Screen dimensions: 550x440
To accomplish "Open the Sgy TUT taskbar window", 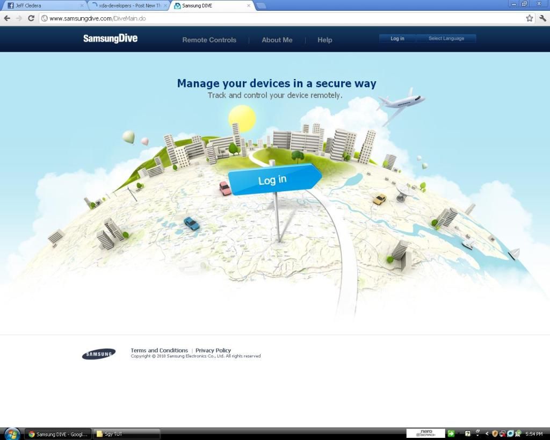I will pyautogui.click(x=127, y=434).
